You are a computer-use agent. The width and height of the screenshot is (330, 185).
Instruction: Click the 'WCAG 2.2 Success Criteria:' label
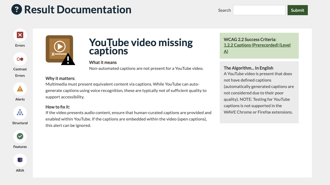(250, 39)
